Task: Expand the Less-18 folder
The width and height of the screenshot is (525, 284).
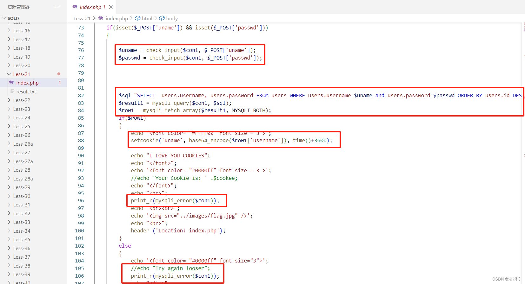Action: tap(9, 48)
